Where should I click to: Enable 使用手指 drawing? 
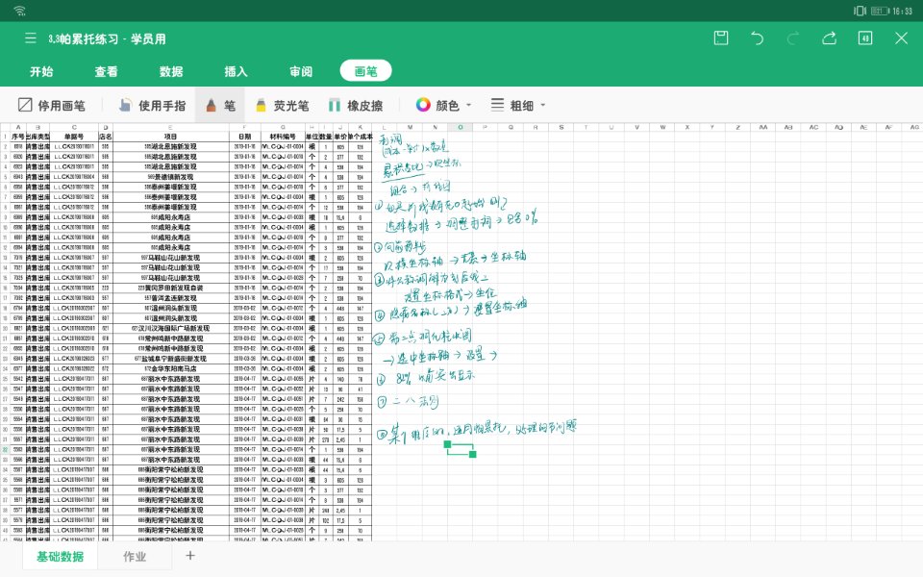[153, 106]
